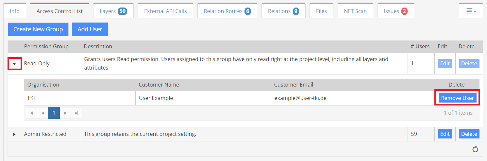Go to first page of user list
The width and height of the screenshot is (487, 161).
pyautogui.click(x=31, y=113)
